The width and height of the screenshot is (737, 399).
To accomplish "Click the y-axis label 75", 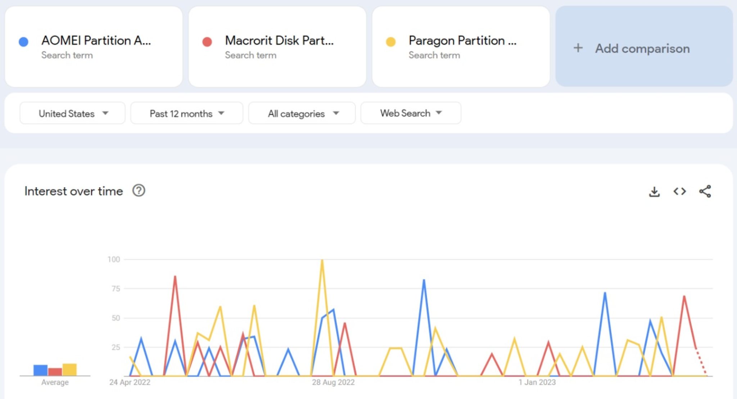I will pyautogui.click(x=116, y=288).
